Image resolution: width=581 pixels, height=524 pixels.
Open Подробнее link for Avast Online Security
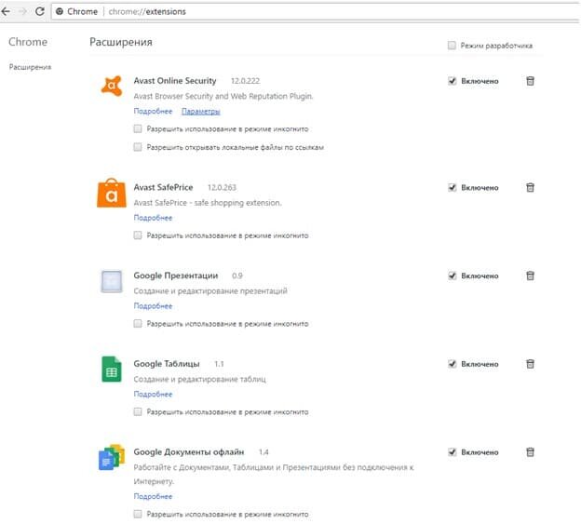(x=153, y=111)
